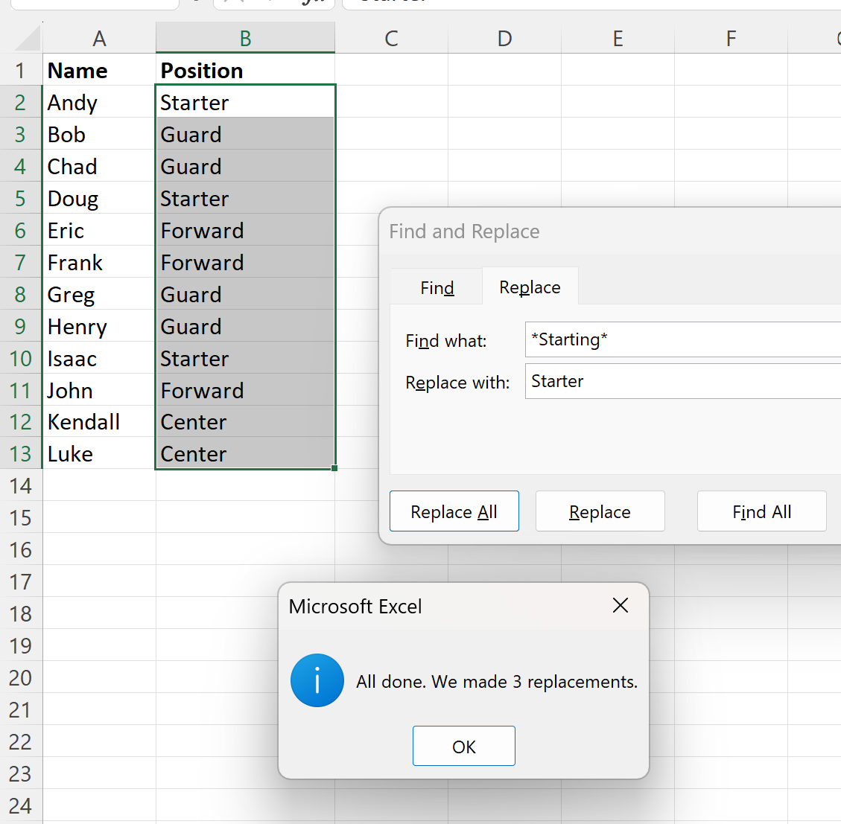Select column A header
The image size is (841, 824).
coord(99,38)
